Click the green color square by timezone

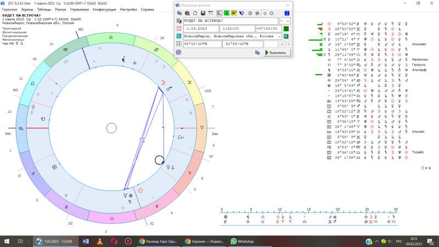coord(286,29)
